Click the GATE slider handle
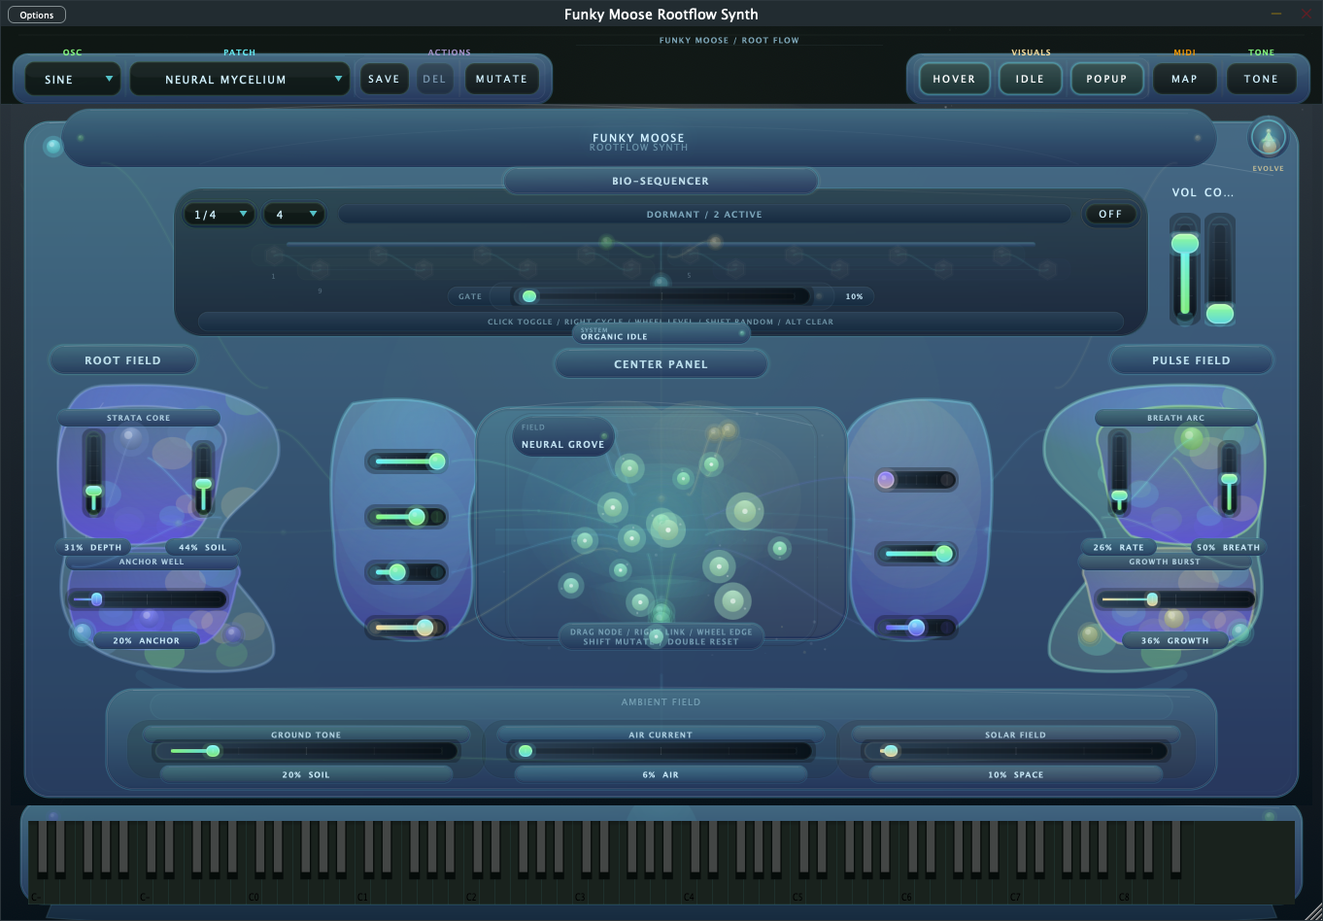 [529, 295]
